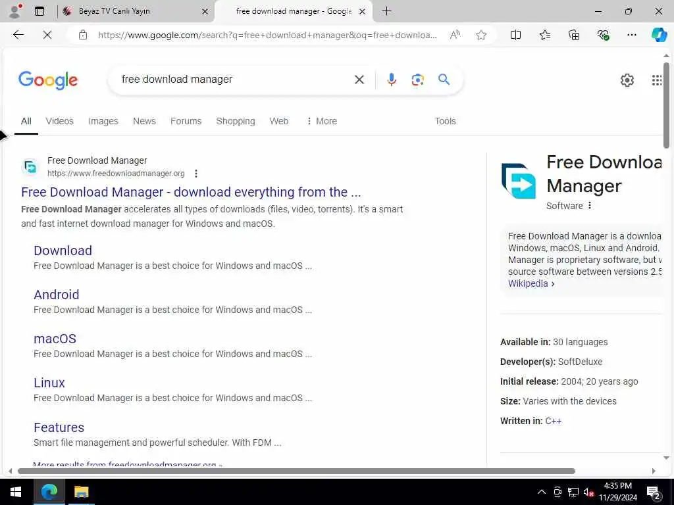The width and height of the screenshot is (674, 505).
Task: Go to the Google logo homepage
Action: pyautogui.click(x=48, y=80)
